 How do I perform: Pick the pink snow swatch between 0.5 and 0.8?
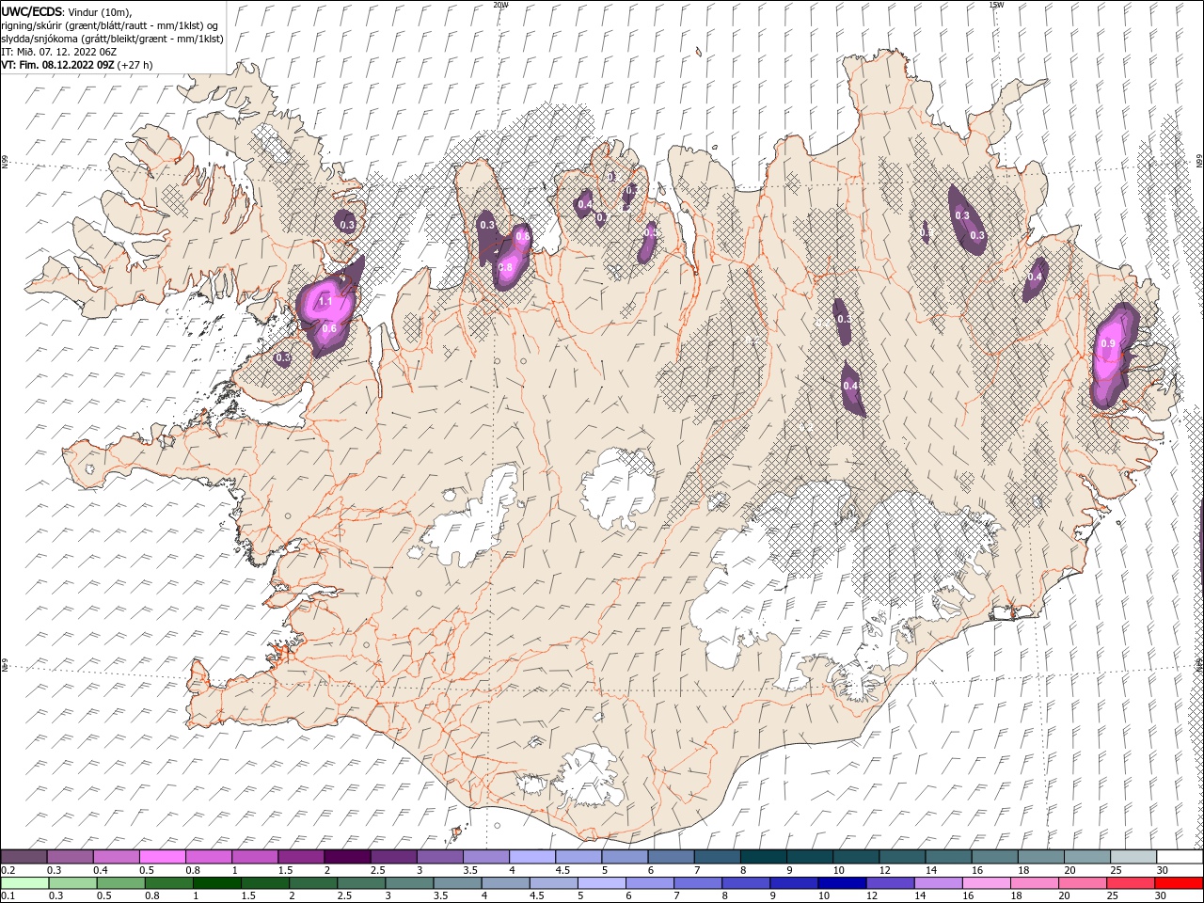coord(162,857)
